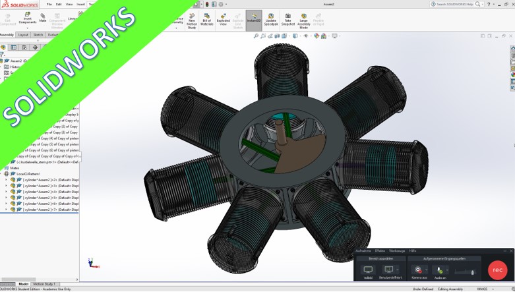Click Insert Components in the Assembly ribbon
This screenshot has width=515, height=292.
[x=28, y=18]
